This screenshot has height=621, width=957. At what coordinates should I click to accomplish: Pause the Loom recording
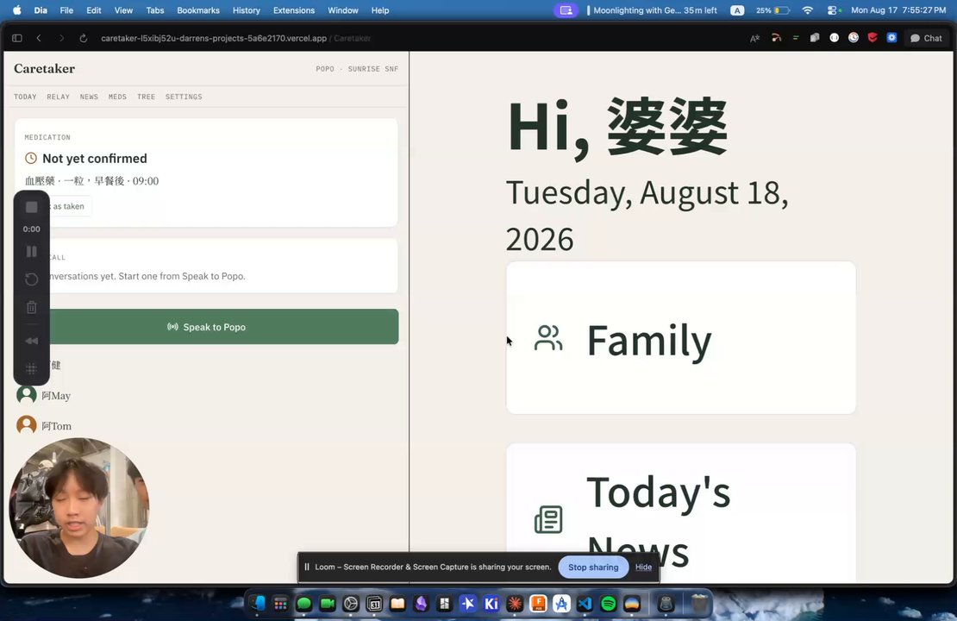pos(32,252)
